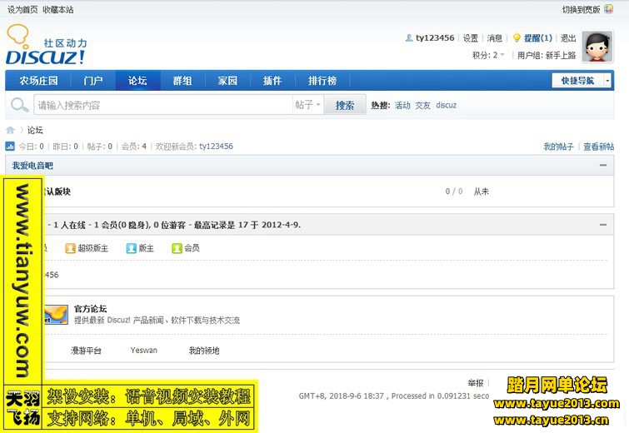Click the 搜索 search button
This screenshot has width=629, height=433.
345,105
